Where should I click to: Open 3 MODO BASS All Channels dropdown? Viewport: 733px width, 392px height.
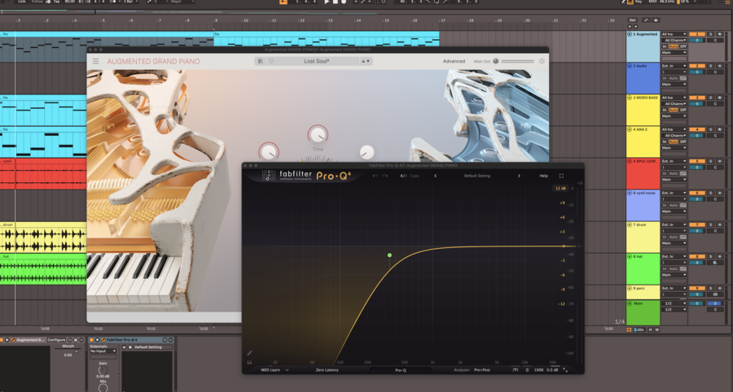pos(674,104)
